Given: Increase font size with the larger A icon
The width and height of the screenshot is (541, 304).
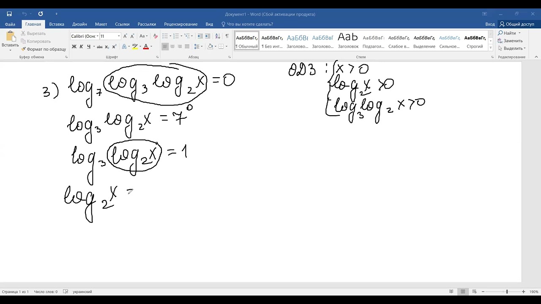Looking at the screenshot, I should click(x=126, y=36).
